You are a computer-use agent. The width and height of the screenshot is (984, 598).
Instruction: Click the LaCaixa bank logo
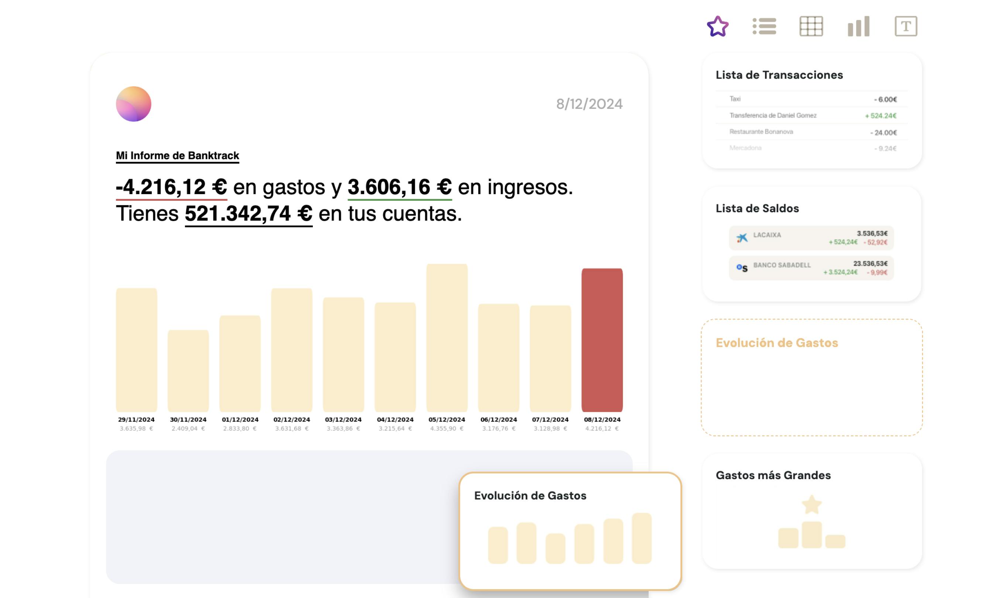[x=742, y=238]
